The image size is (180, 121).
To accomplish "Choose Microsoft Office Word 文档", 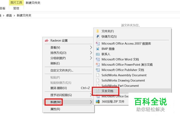I will pyautogui.click(x=132, y=59).
